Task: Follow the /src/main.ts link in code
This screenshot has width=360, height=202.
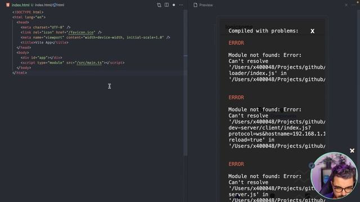Action: click(x=89, y=62)
